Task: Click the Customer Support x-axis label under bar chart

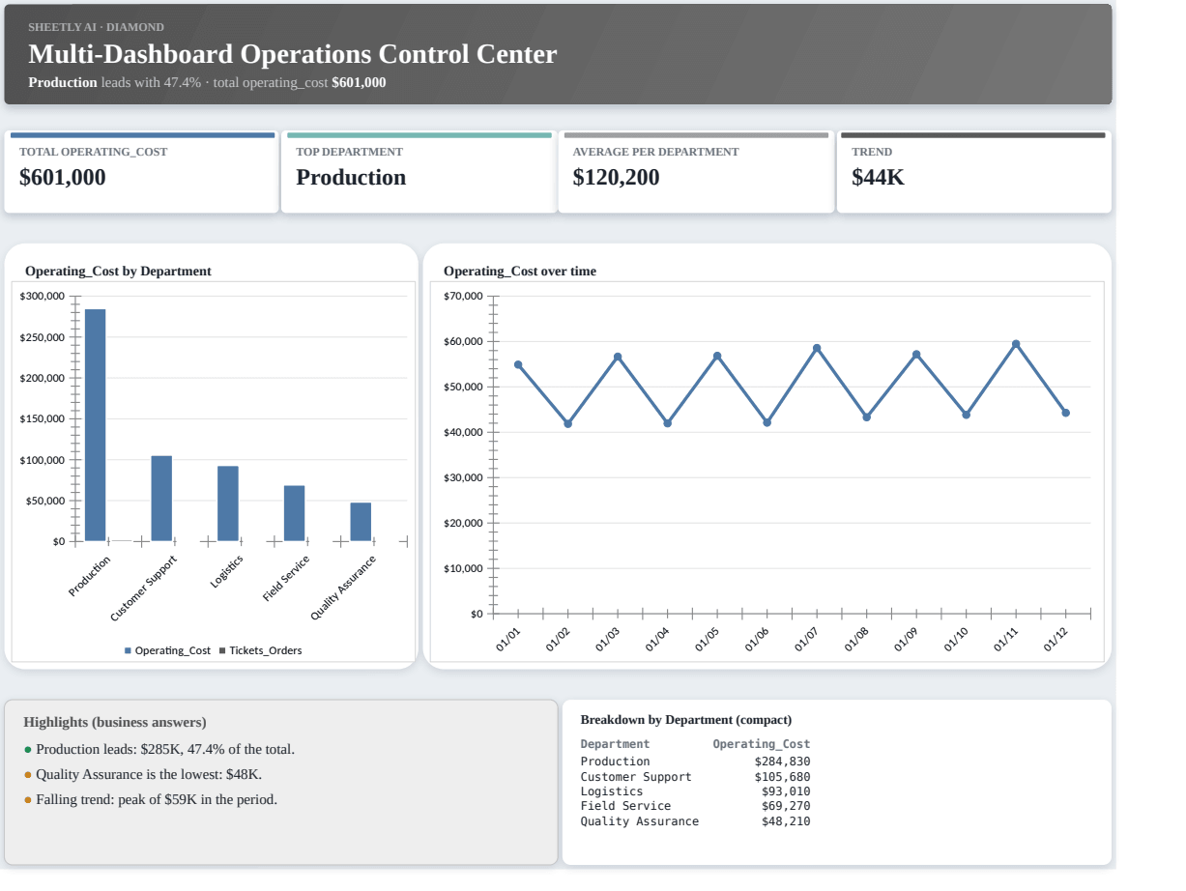Action: pos(143,589)
